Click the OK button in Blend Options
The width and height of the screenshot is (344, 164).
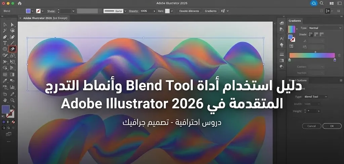click(x=332, y=126)
